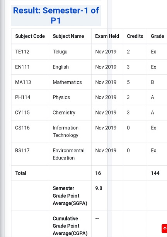
Task: Click the Total row label
Action: [20, 173]
